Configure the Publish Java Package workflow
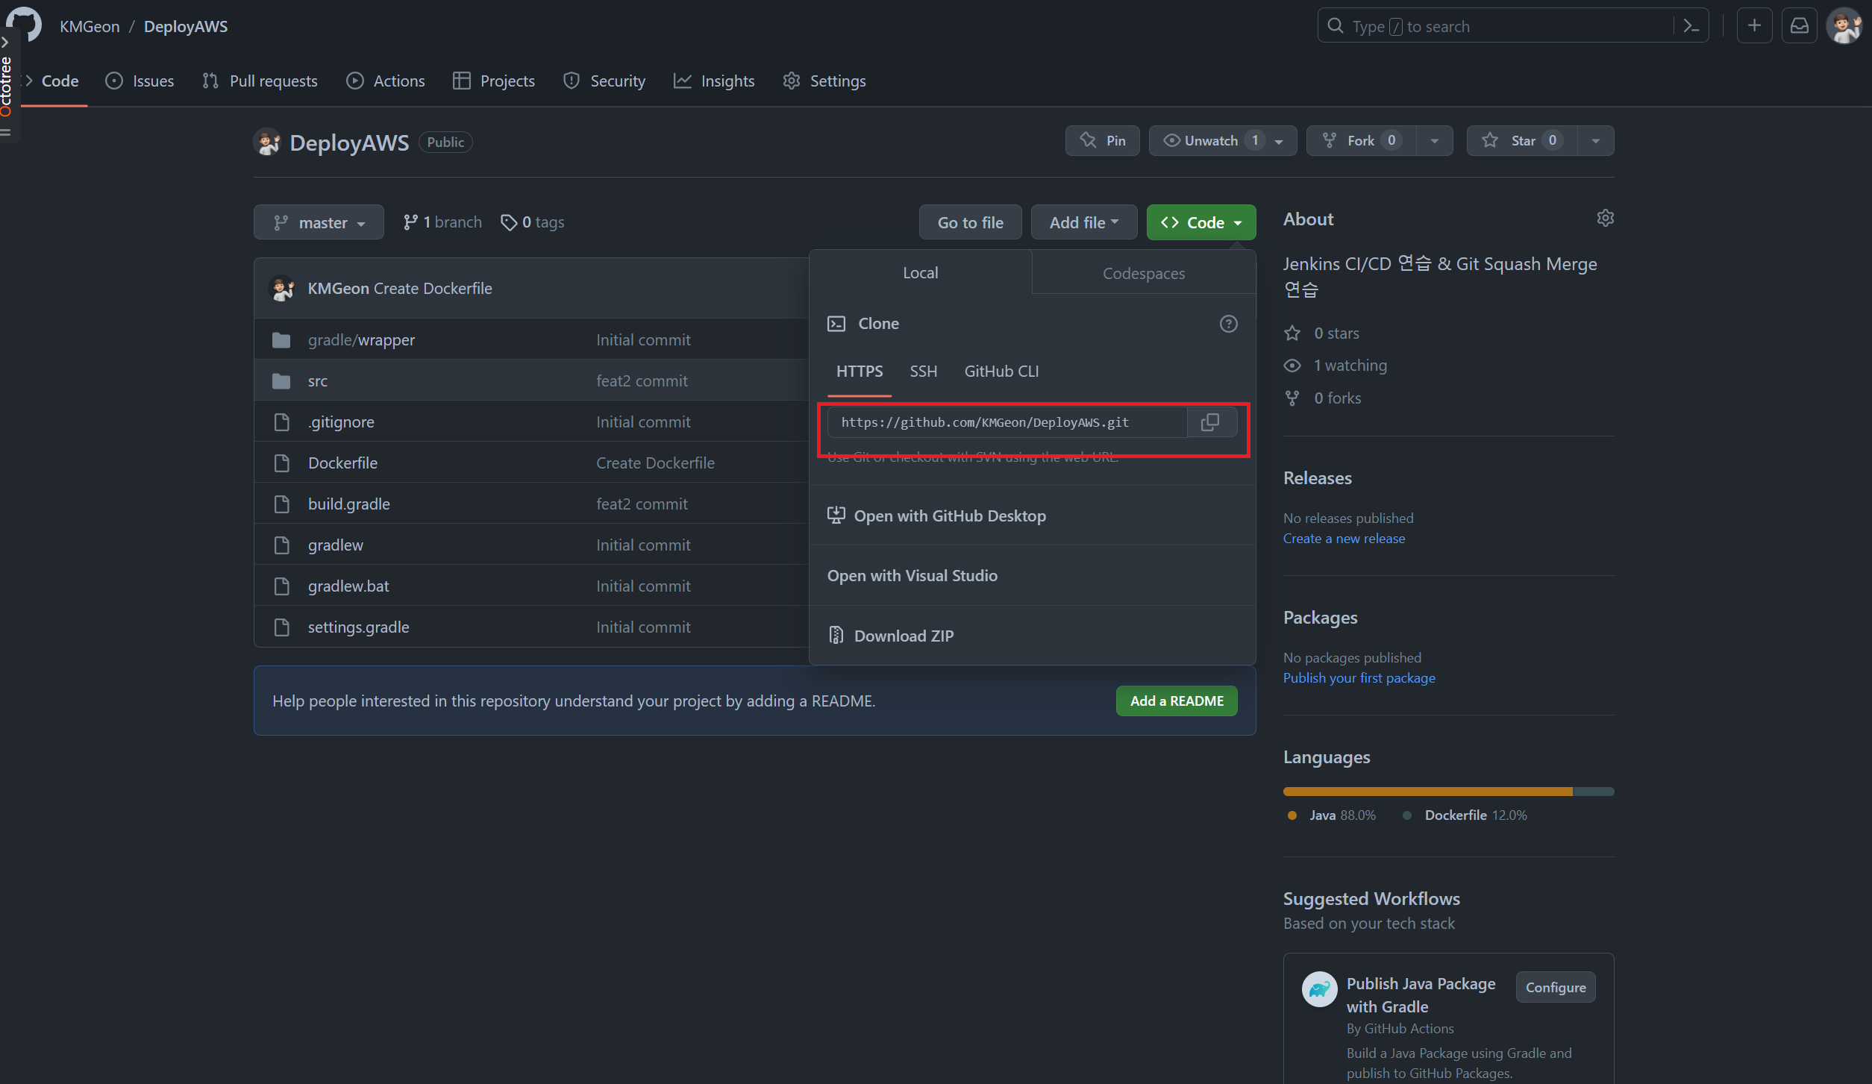1872x1084 pixels. [x=1556, y=987]
